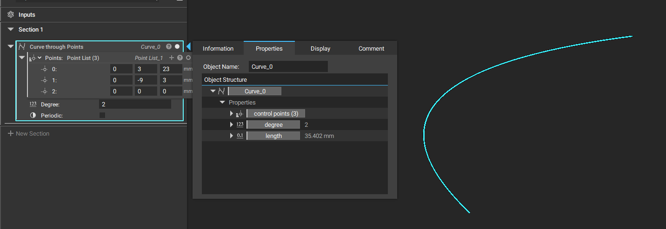Expand the control points (3) property
Viewport: 666px width, 229px height.
click(x=232, y=114)
